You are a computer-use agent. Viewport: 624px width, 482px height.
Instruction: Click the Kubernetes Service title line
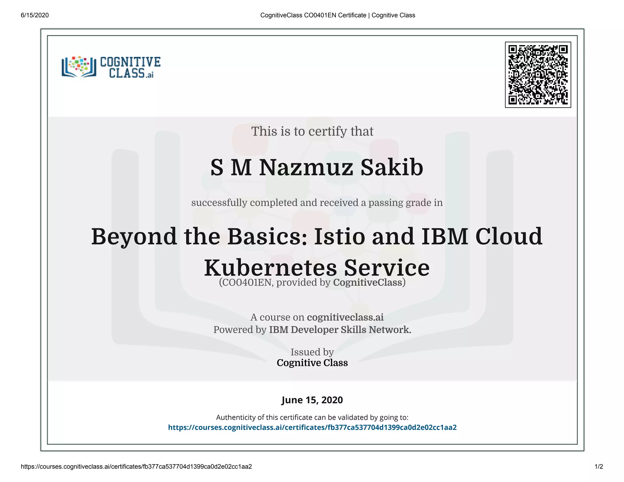coord(317,268)
